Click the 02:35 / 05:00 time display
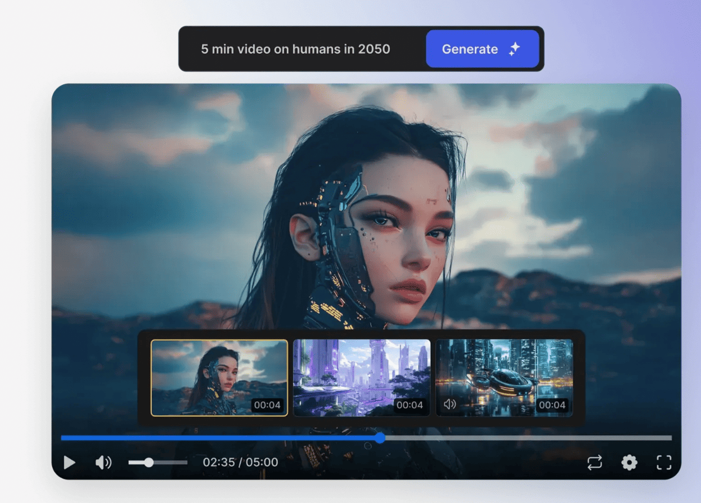Image resolution: width=701 pixels, height=503 pixels. click(240, 463)
